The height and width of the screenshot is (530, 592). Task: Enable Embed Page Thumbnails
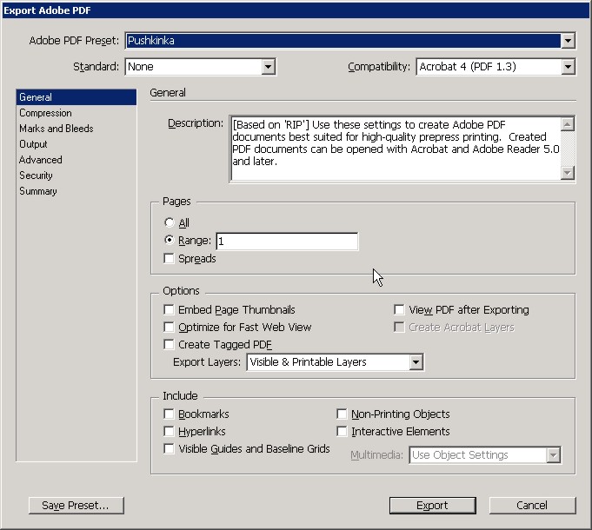click(x=169, y=309)
